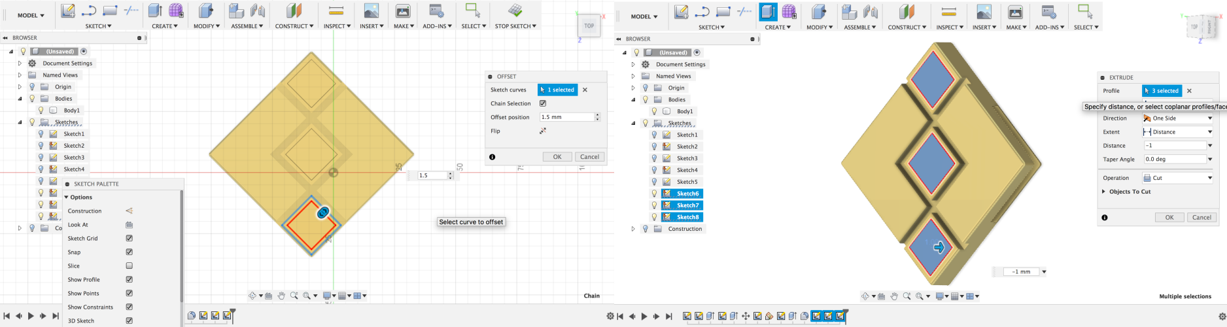The width and height of the screenshot is (1227, 327).
Task: Toggle Chain Selection checkbox in Offset dialog
Action: coord(543,103)
